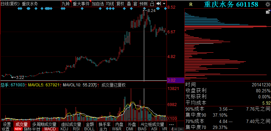
Task: Click the X100 volume scale label
Action: pos(172,119)
